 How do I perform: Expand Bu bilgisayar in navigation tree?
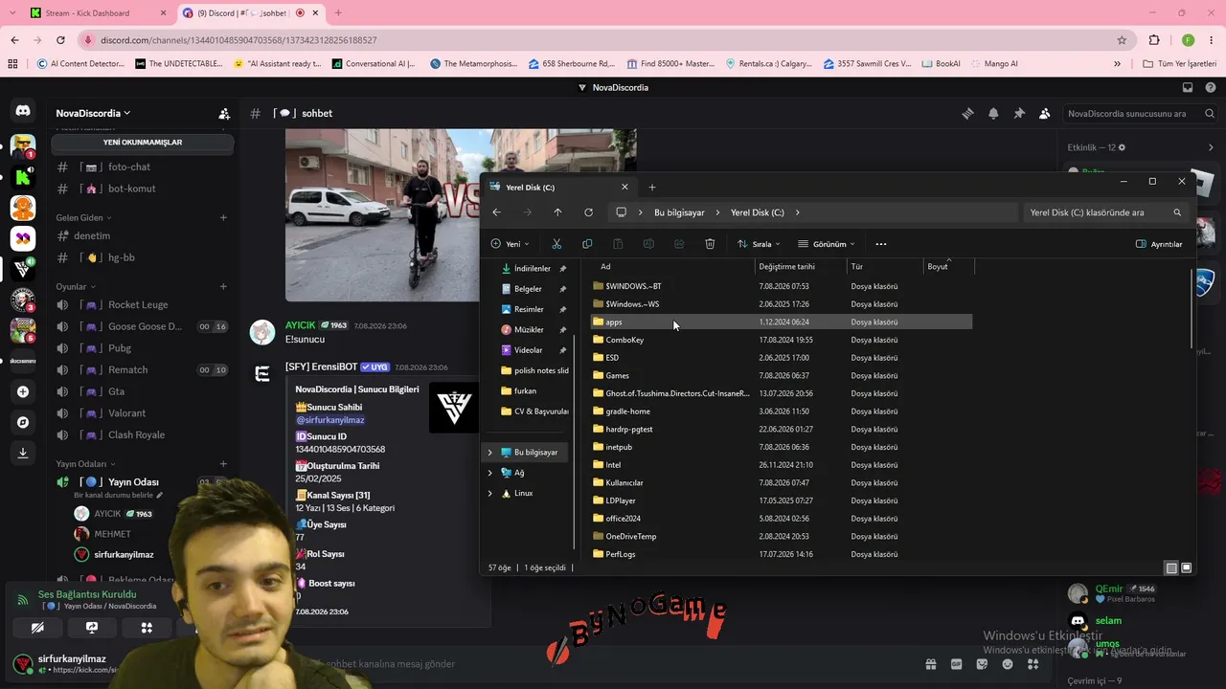point(490,453)
